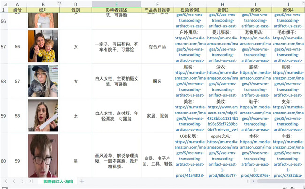Viewport: 305px width, 189px height.
Task: Click cell with number 56
Action: click(17, 47)
